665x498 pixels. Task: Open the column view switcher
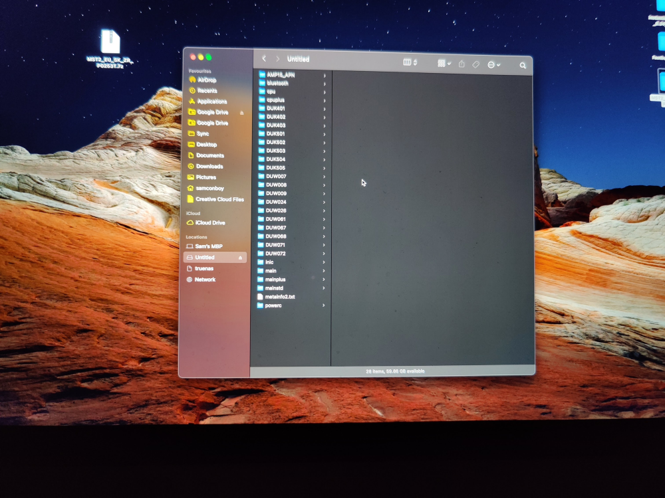point(410,62)
